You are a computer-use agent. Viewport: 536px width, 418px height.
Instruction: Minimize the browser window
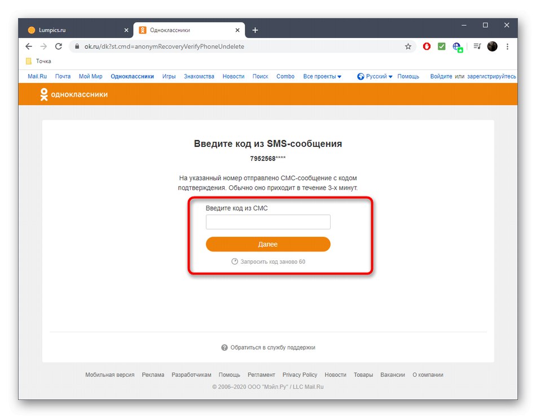pyautogui.click(x=464, y=25)
